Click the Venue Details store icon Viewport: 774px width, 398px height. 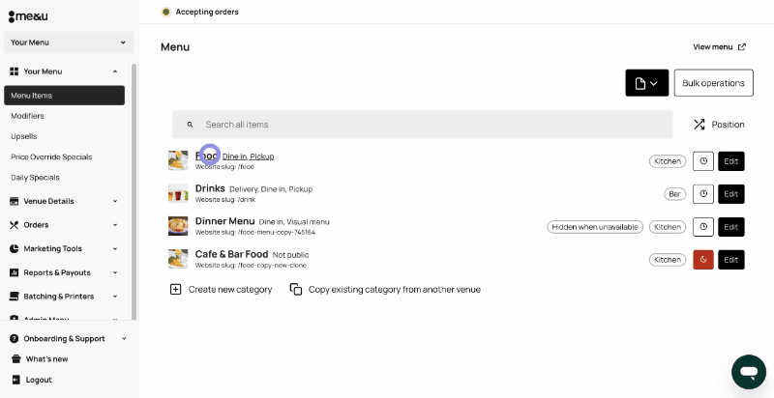(14, 201)
